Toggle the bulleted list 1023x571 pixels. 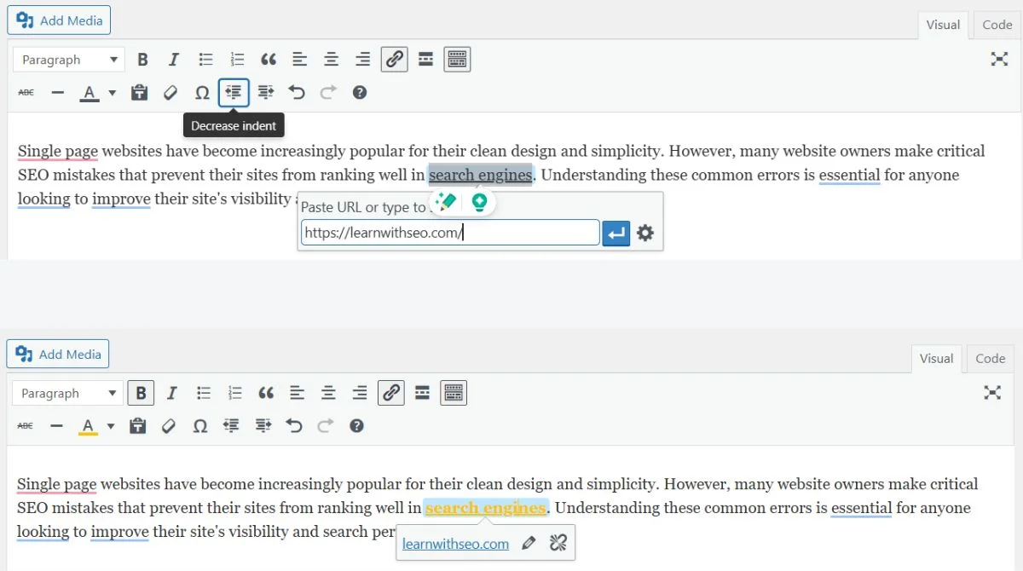(205, 59)
